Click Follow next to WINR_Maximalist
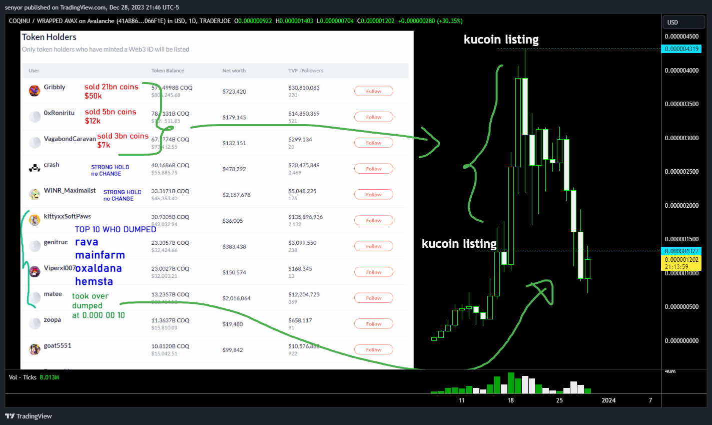Image resolution: width=712 pixels, height=425 pixels. click(373, 195)
